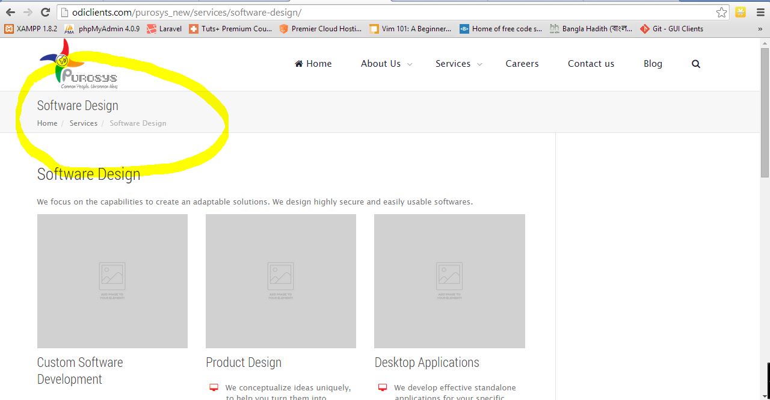This screenshot has width=770, height=400.
Task: Open the Blog menu item
Action: (x=652, y=64)
